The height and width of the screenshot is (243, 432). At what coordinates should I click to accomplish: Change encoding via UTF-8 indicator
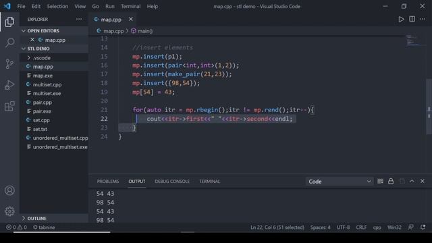(x=343, y=227)
